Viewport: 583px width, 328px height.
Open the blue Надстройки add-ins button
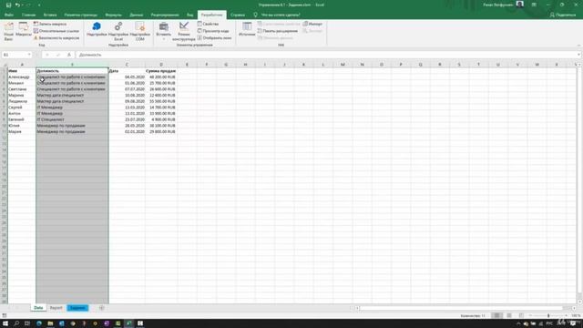click(x=97, y=29)
